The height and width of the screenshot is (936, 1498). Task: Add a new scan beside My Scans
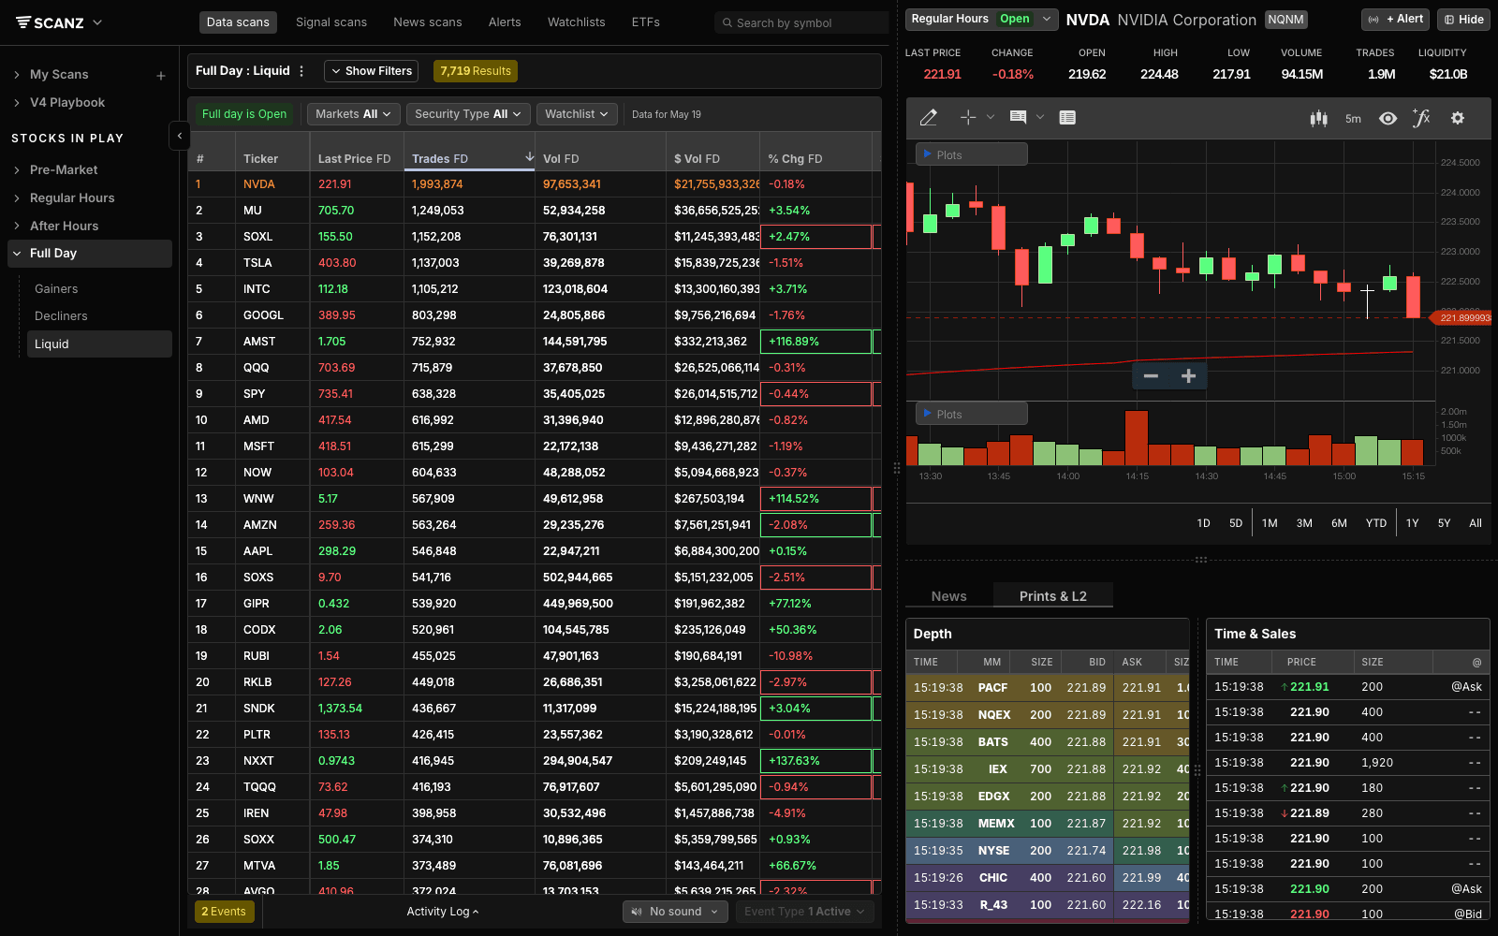coord(161,75)
